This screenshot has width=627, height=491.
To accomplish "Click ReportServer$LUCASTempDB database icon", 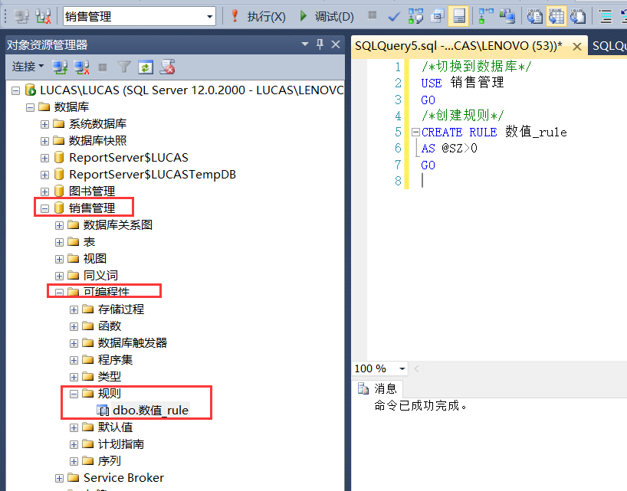I will point(59,174).
